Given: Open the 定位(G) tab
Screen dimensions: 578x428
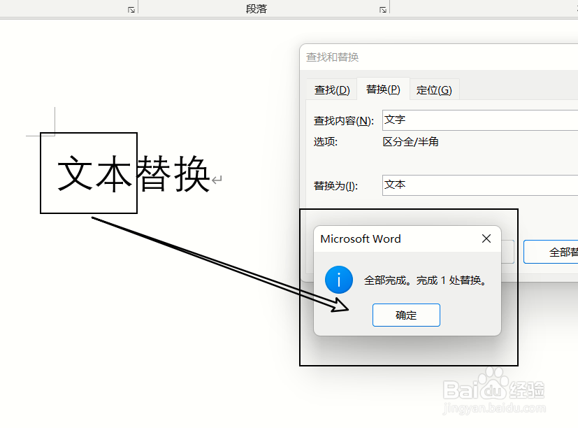Looking at the screenshot, I should [x=434, y=90].
